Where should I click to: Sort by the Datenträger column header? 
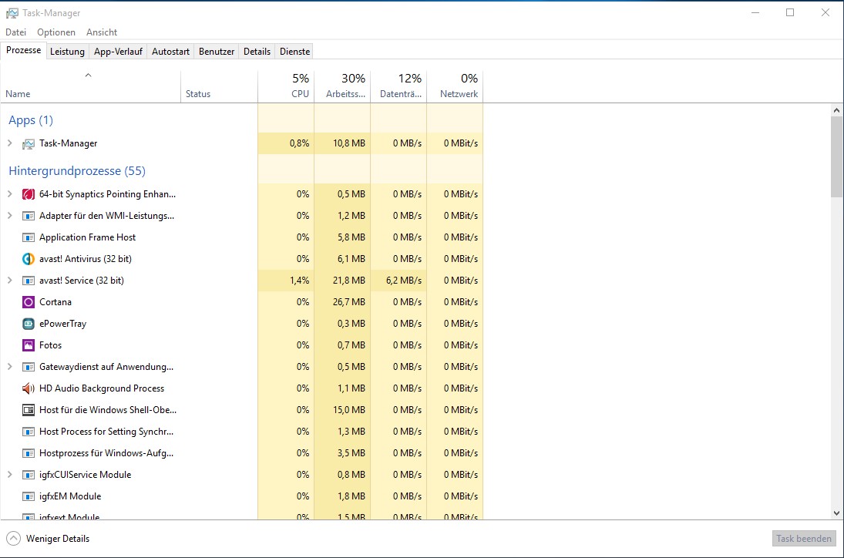coord(398,86)
